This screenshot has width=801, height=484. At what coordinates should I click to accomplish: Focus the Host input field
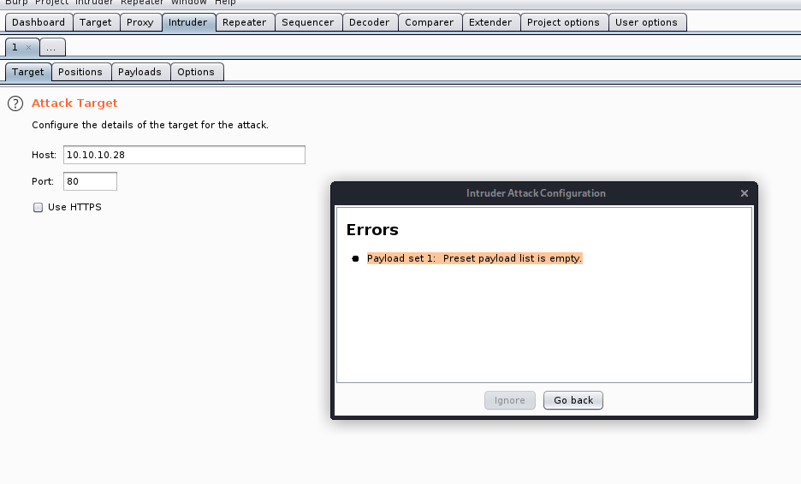[x=184, y=155]
